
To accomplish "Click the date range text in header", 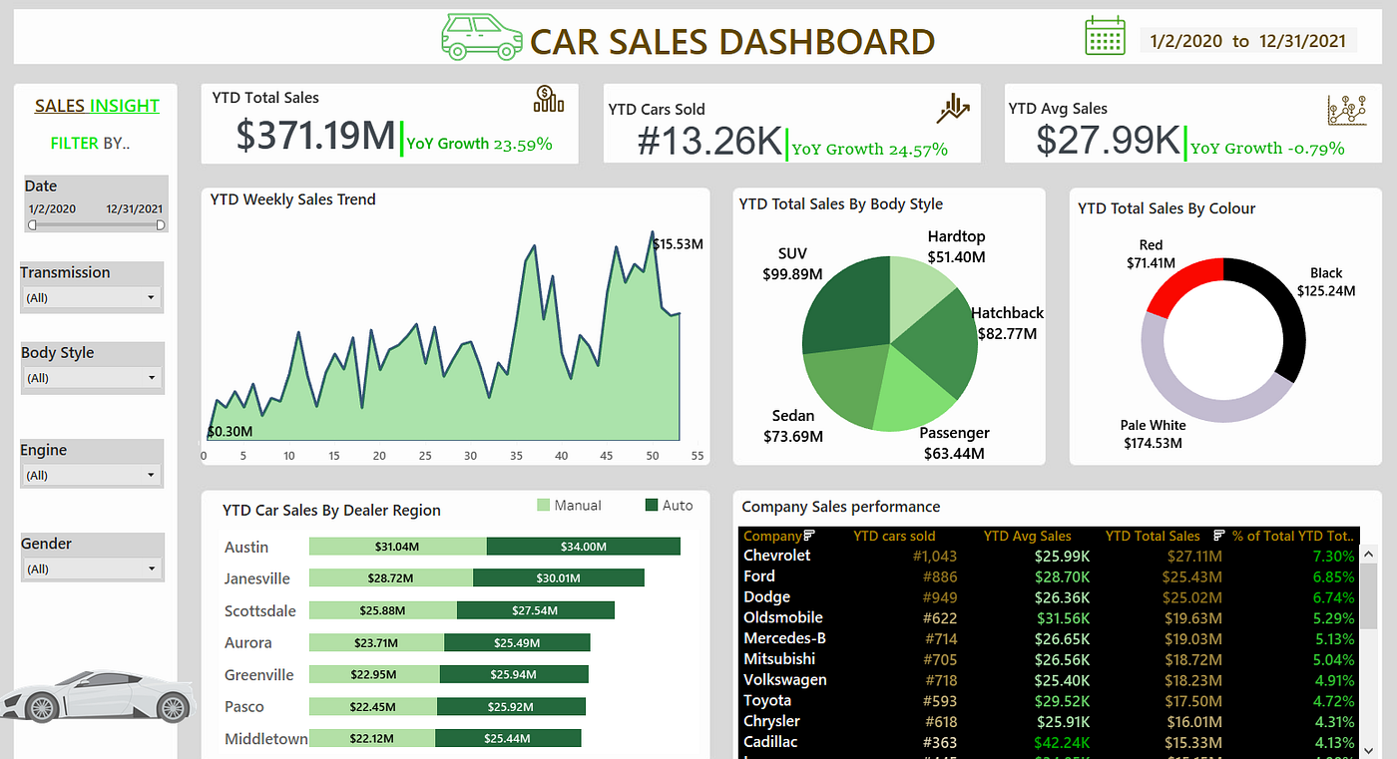I will coord(1247,41).
